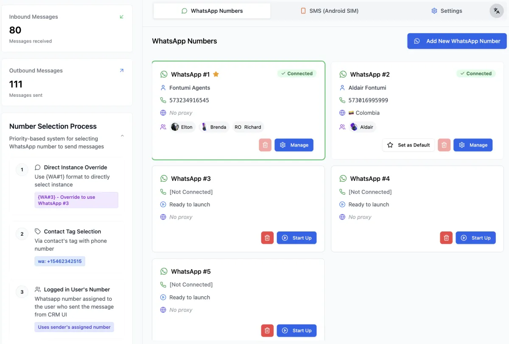Click the Elton agent chip

point(182,127)
